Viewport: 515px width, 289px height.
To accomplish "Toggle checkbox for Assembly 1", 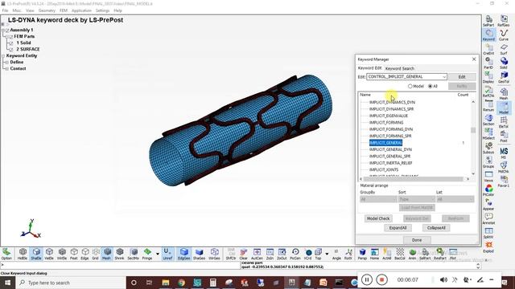I will pos(7,31).
